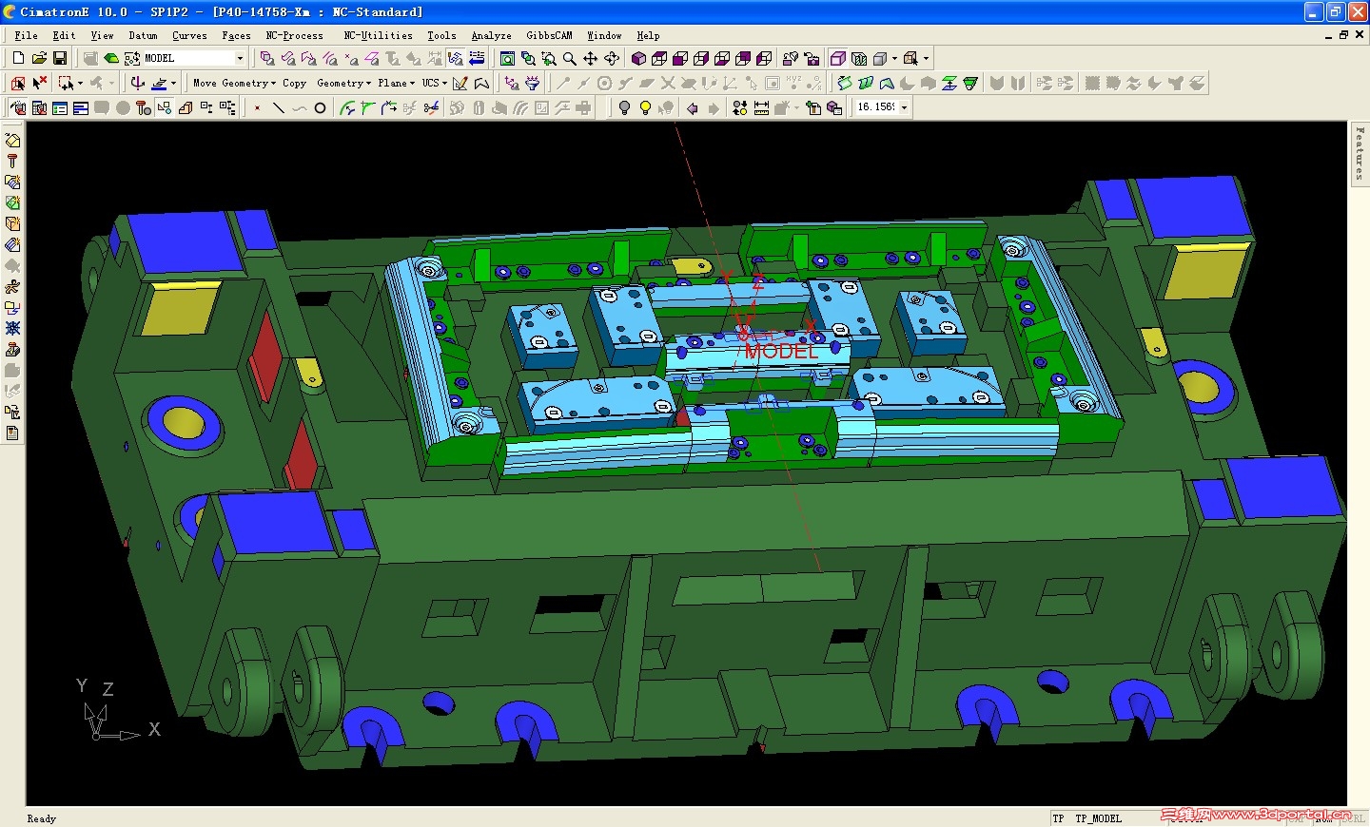Click the cursor with red X icon
The height and width of the screenshot is (827, 1370).
(x=39, y=83)
